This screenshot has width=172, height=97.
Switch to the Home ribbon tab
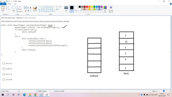coord(9,4)
